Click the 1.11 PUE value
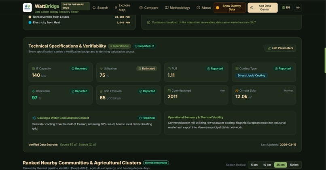Image resolution: width=326 pixels, height=170 pixels. (171, 75)
